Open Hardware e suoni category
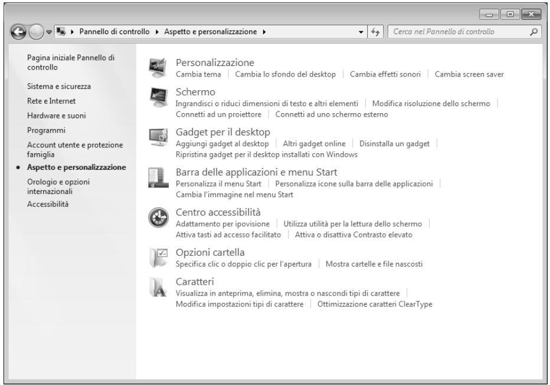 [x=57, y=116]
